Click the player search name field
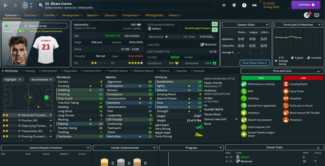The height and width of the screenshot is (166, 325). pyautogui.click(x=127, y=5)
